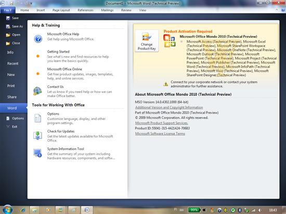Select Recent in the backstage menu

(x=14, y=63)
